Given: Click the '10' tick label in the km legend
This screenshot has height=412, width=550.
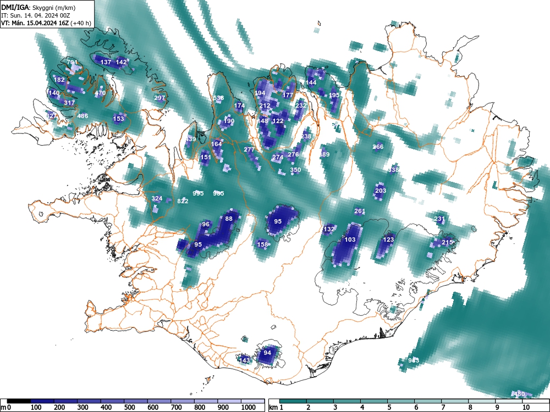Looking at the screenshot, I should click(x=525, y=408).
